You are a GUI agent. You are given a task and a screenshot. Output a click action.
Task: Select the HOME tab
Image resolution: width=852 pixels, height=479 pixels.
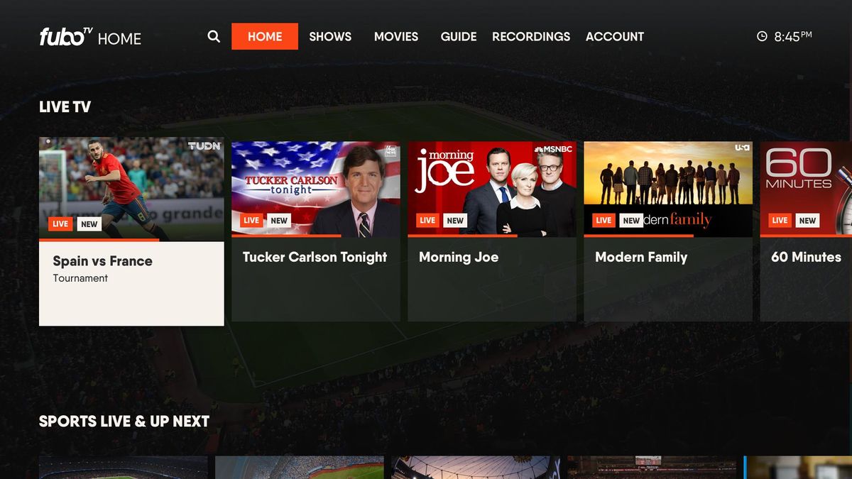265,36
